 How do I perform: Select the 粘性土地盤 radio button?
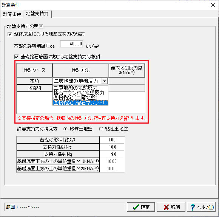click(x=101, y=129)
